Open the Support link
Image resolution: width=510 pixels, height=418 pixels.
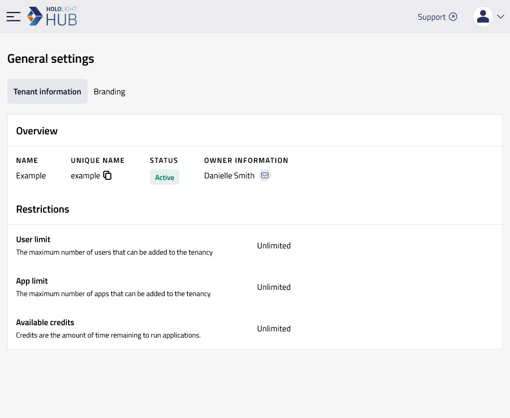437,17
